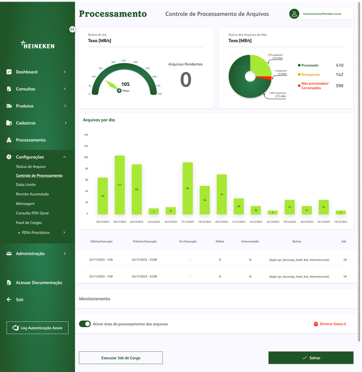The width and height of the screenshot is (362, 372).
Task: Click the user avatar icon
Action: (294, 14)
